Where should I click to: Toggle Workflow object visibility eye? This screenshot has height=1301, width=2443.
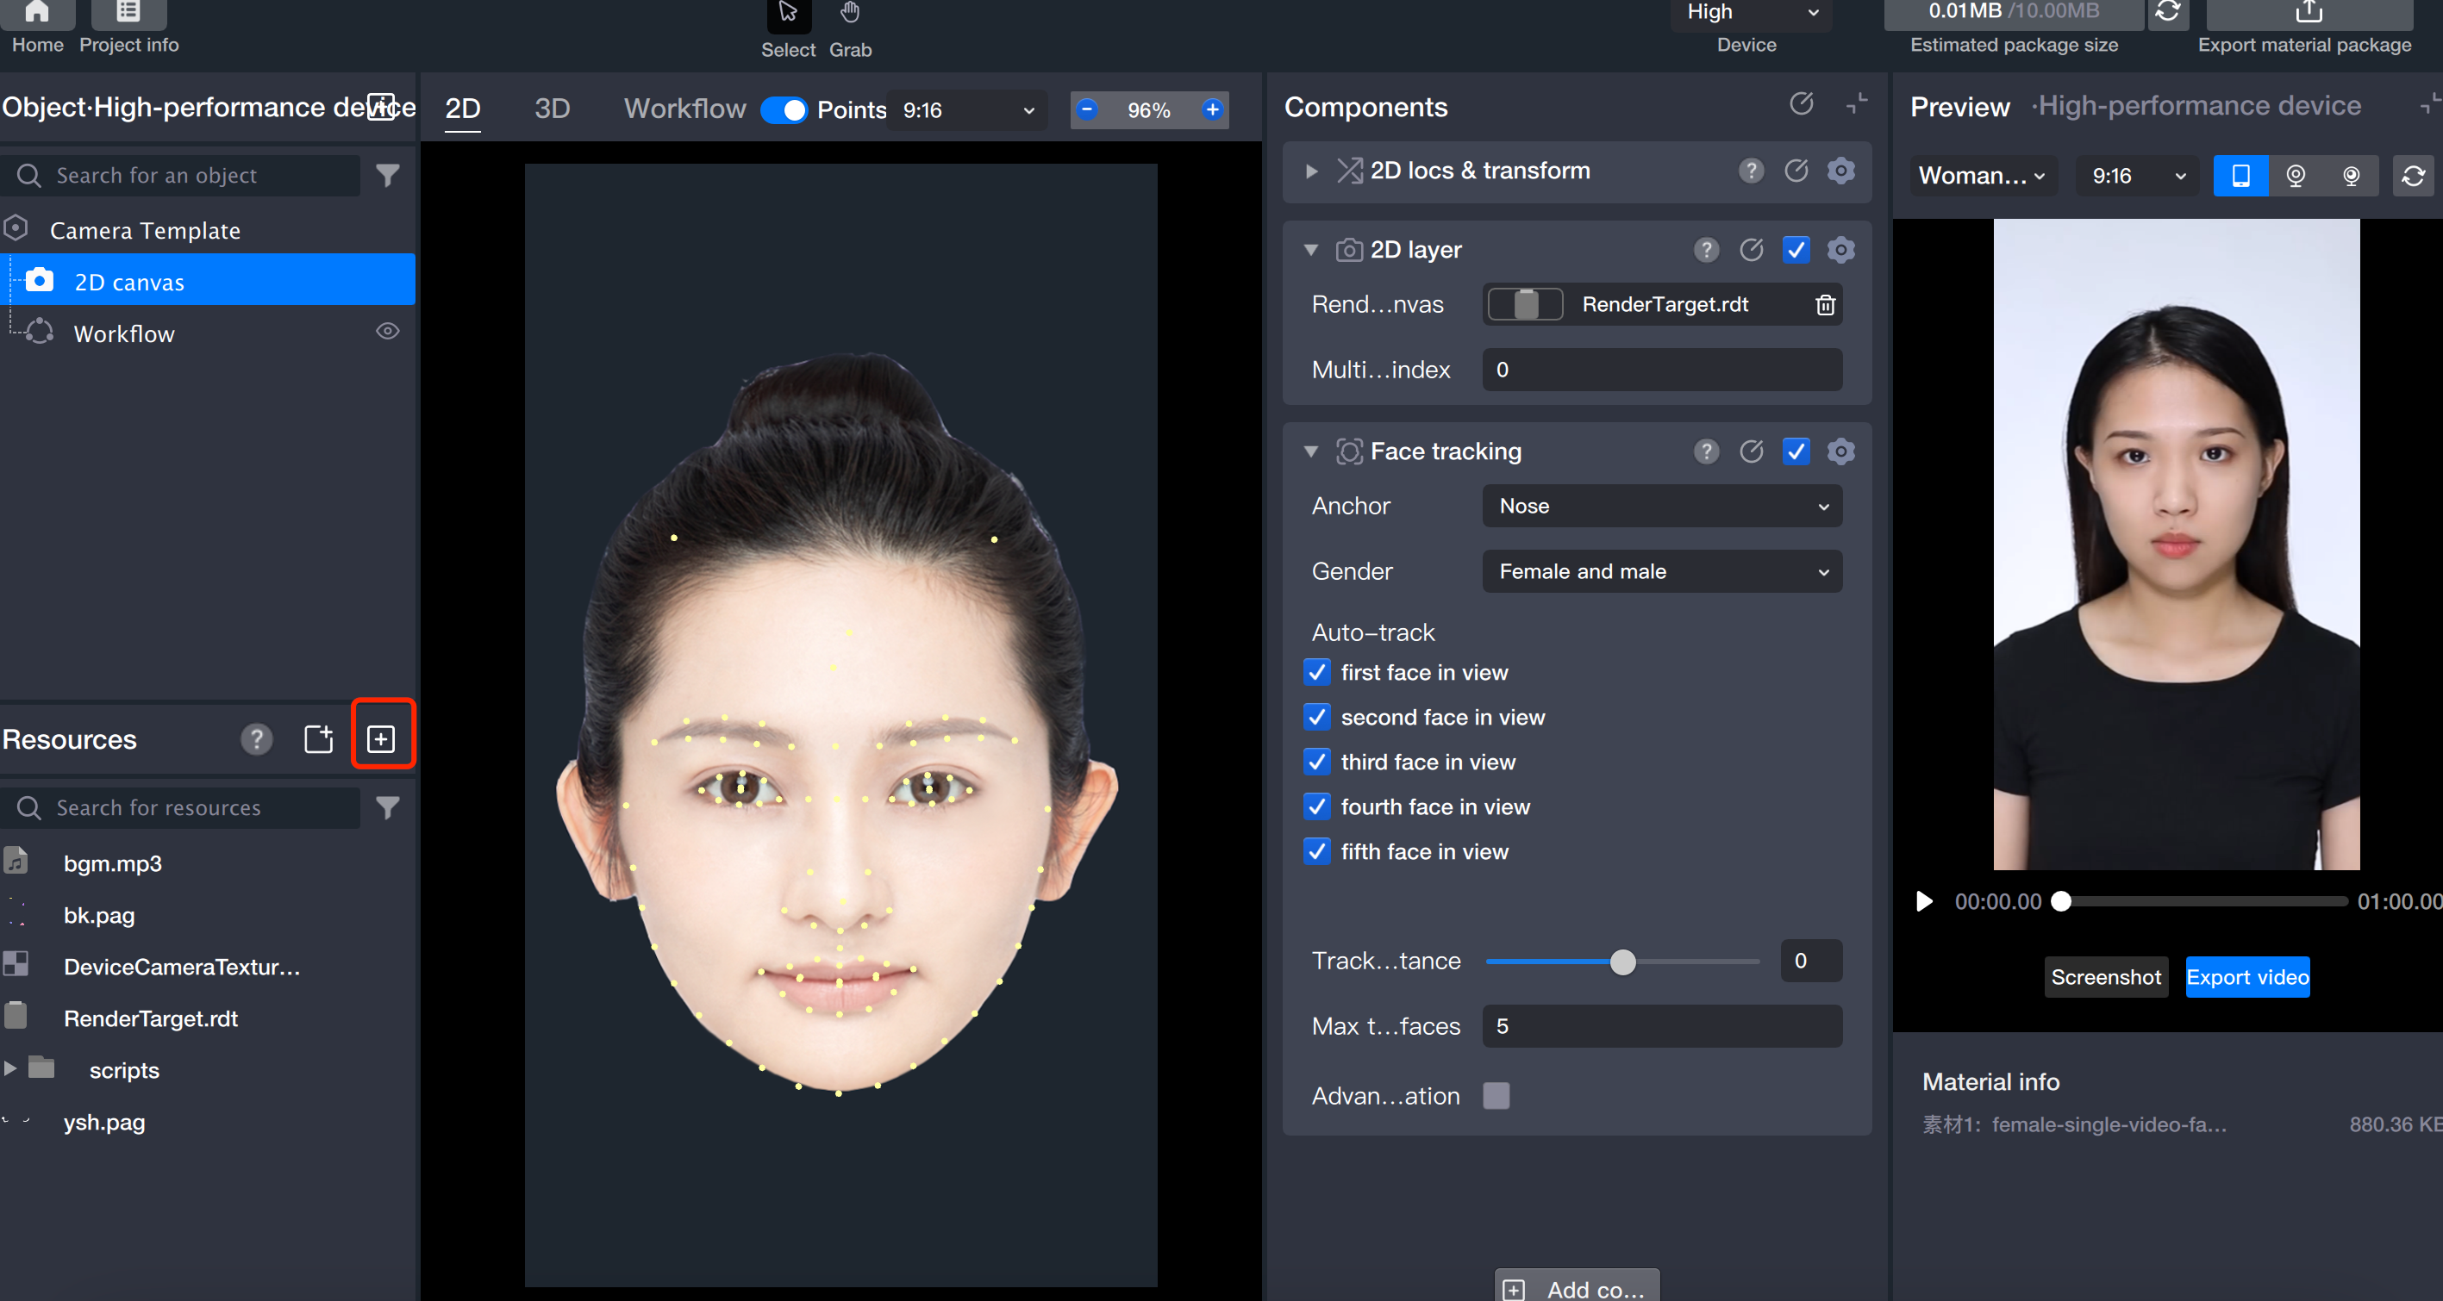click(387, 332)
